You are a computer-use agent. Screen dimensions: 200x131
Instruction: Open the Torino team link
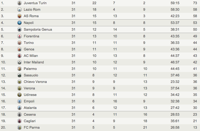pos(29,43)
